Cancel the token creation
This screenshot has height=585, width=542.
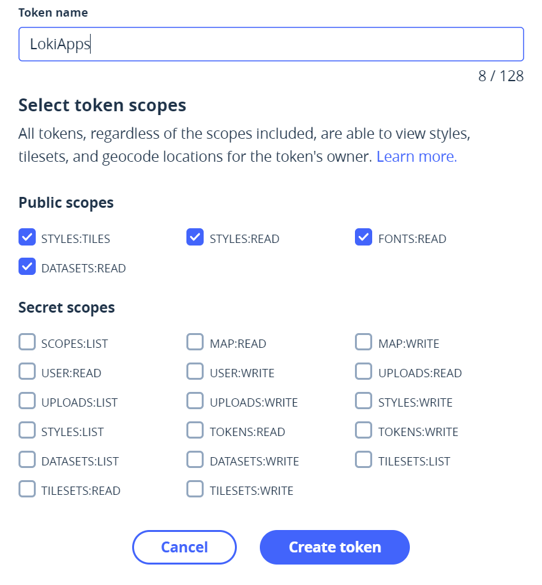tap(184, 547)
